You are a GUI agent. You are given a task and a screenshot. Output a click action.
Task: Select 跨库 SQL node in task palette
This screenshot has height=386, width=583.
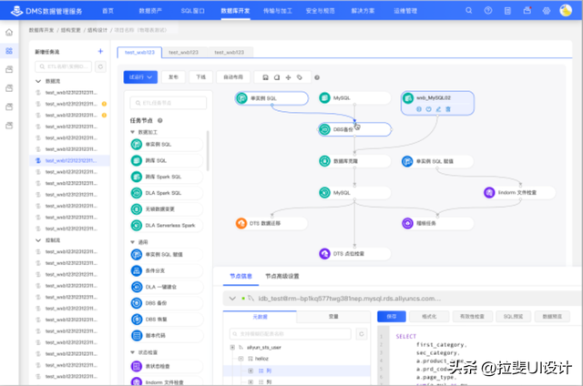(x=167, y=160)
